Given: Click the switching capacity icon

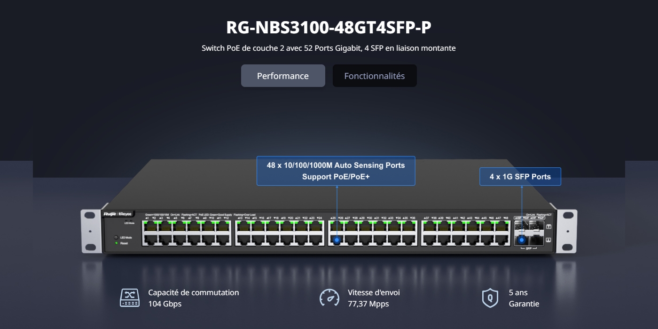Looking at the screenshot, I should [x=130, y=298].
